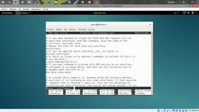
Task: Click VirtualBox mouse integration green icon
Action: pos(183,110)
